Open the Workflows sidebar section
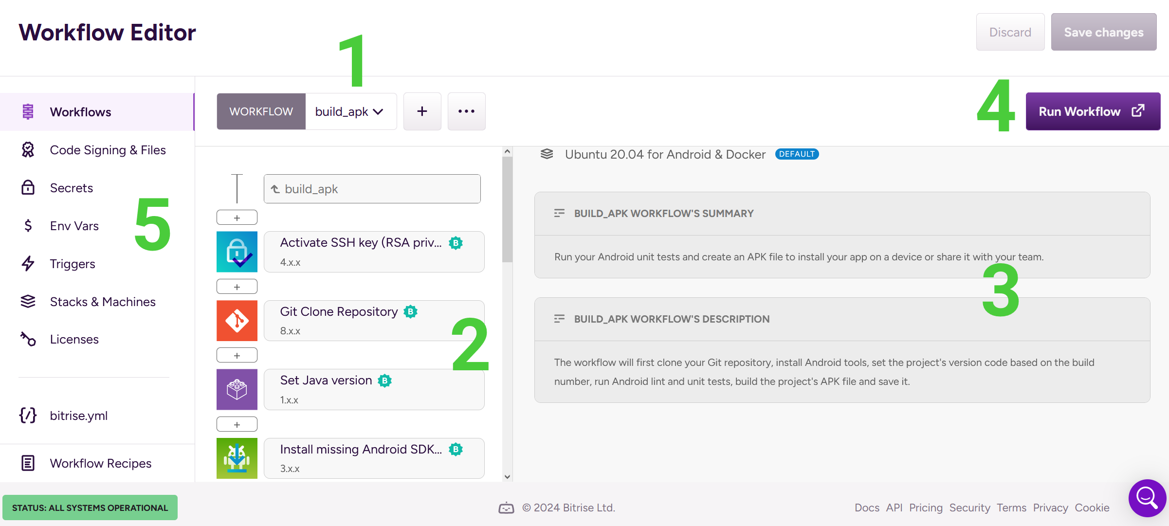The image size is (1169, 526). [x=97, y=112]
